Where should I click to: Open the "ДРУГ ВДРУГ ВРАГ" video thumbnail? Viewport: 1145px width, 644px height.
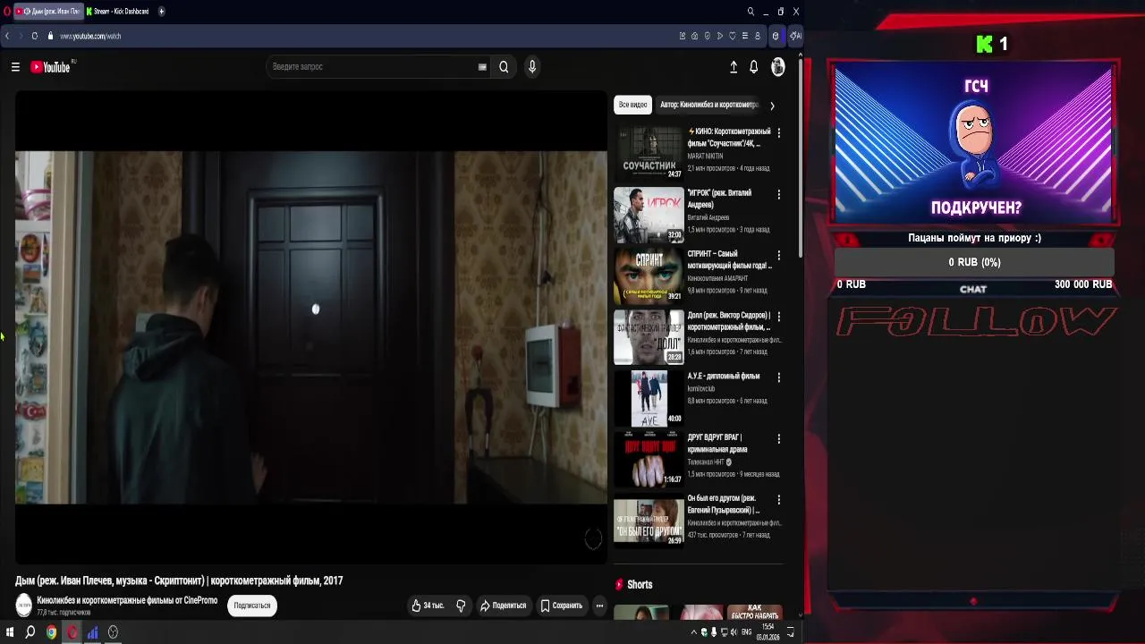(x=649, y=460)
